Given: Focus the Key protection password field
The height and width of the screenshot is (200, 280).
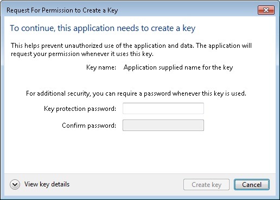Looking at the screenshot, I should point(163,109).
